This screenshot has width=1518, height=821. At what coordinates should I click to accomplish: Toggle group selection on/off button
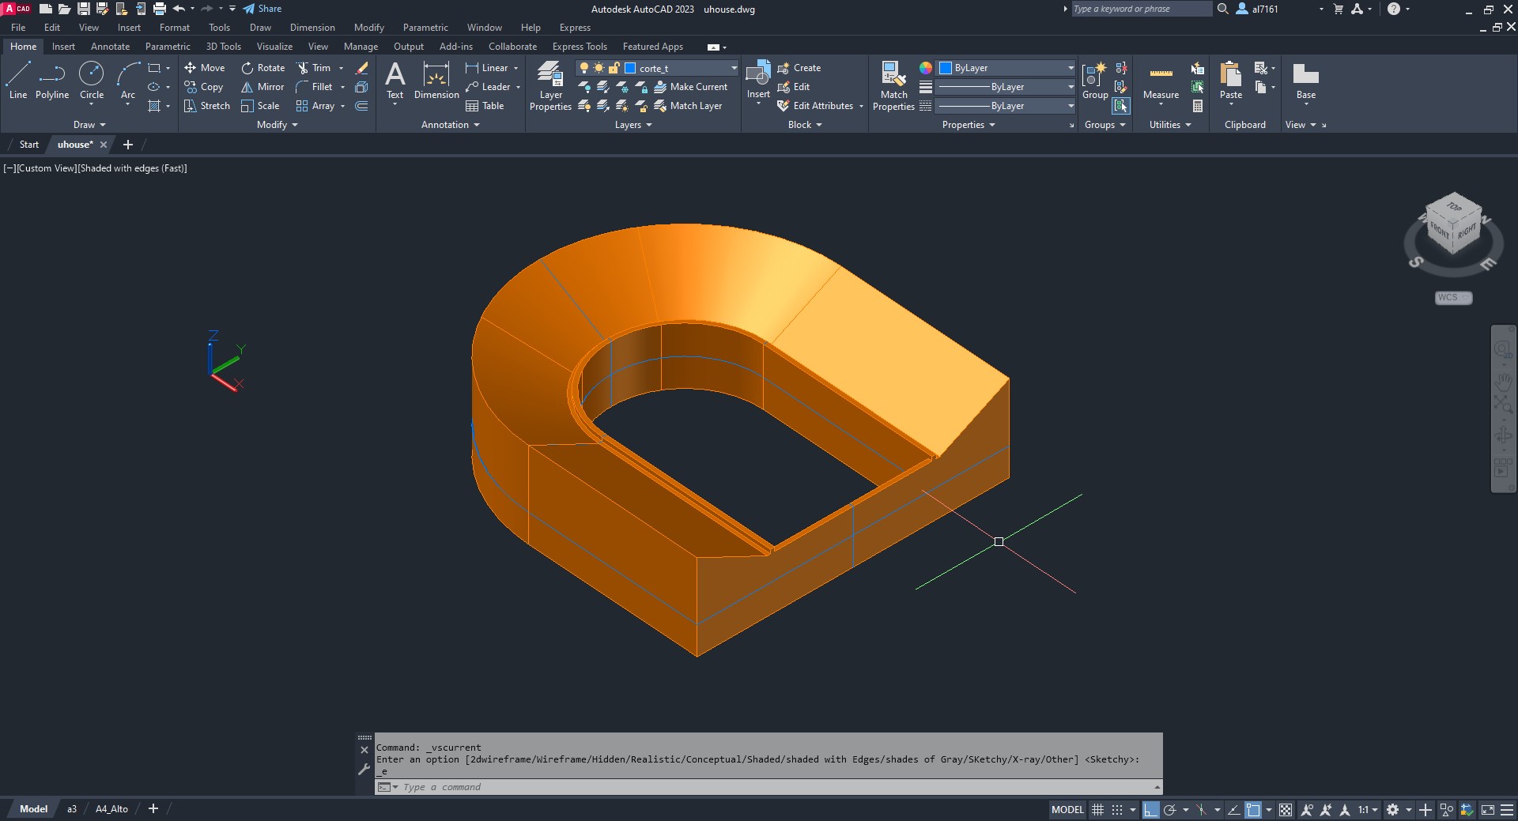[x=1120, y=106]
